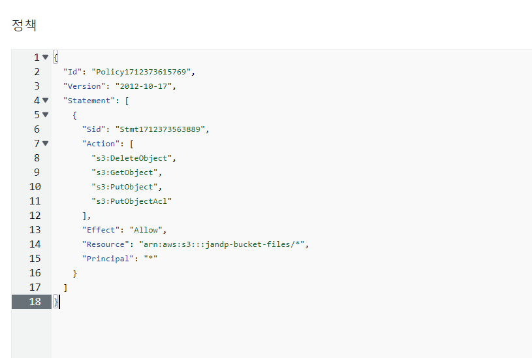Viewport: 532px width, 358px height.
Task: Click the Allow effect value
Action: click(x=146, y=230)
